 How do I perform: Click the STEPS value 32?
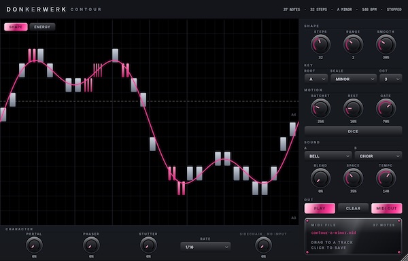320,58
